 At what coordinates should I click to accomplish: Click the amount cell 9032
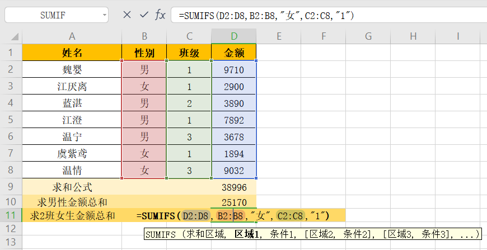point(234,170)
